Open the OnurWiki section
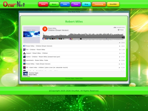 coord(113,4)
